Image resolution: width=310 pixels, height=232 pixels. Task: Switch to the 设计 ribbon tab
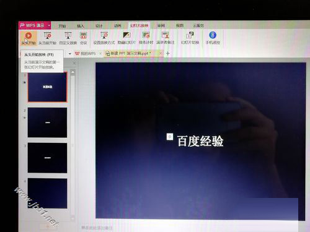(99, 26)
